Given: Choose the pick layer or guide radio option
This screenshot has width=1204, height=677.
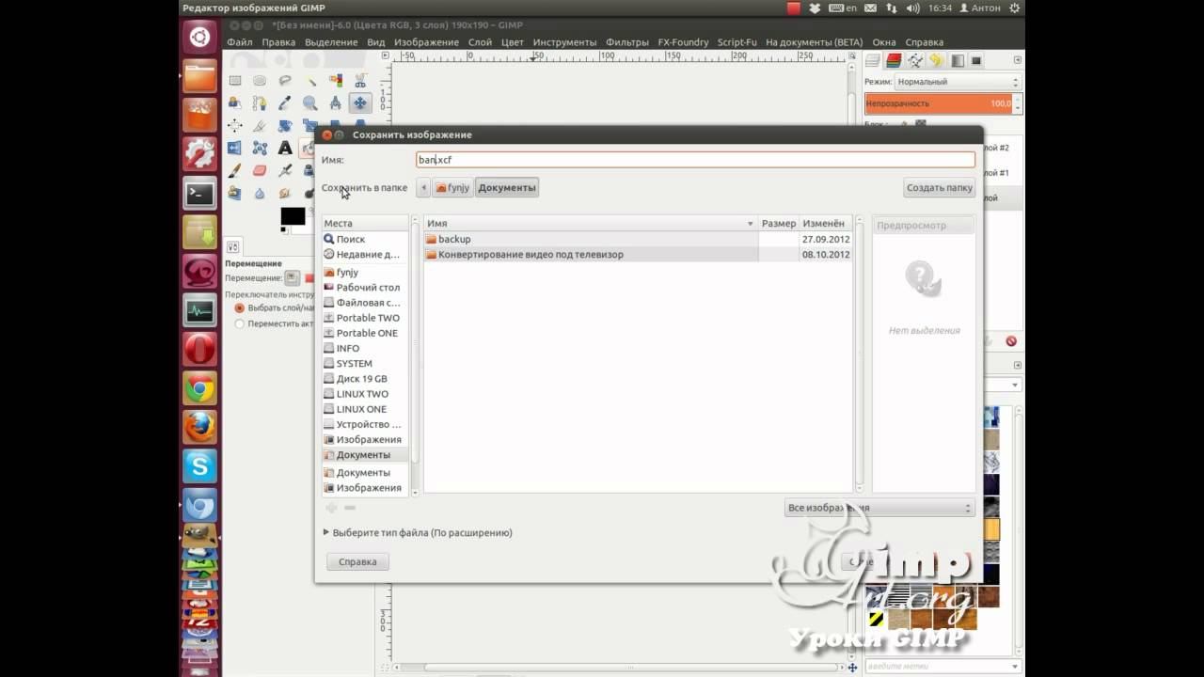Looking at the screenshot, I should (240, 307).
